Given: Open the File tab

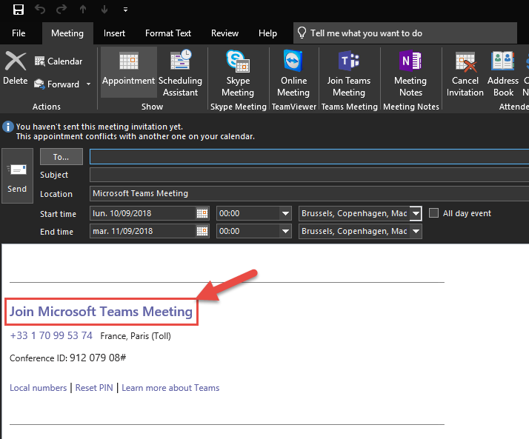Looking at the screenshot, I should (x=19, y=33).
